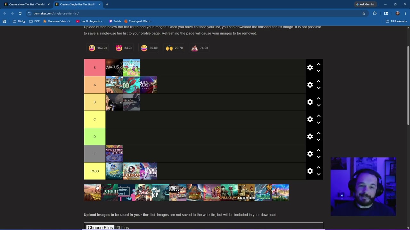Select the dark 'RMATUS' thumbnail in S tier
Viewport: 410px width, 230px height.
[x=114, y=67]
